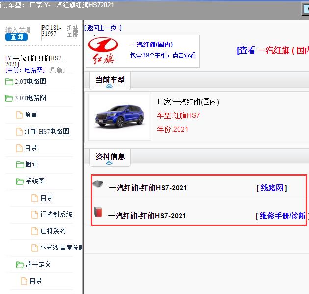
Task: Click 当前：电路图 link in sidebar
Action: [25, 70]
